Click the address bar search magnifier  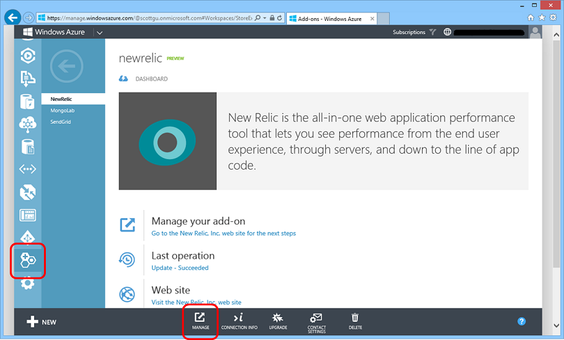click(x=258, y=18)
